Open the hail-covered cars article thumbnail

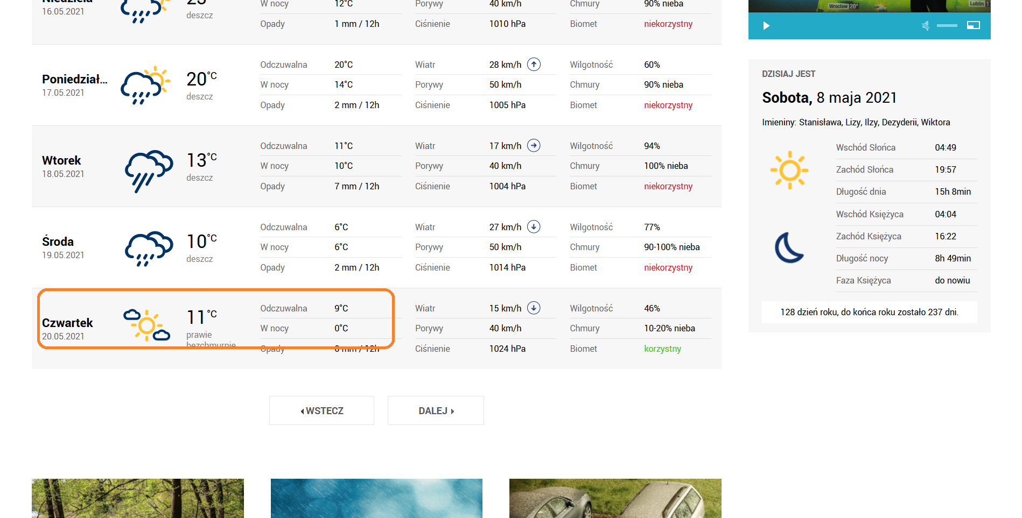615,498
